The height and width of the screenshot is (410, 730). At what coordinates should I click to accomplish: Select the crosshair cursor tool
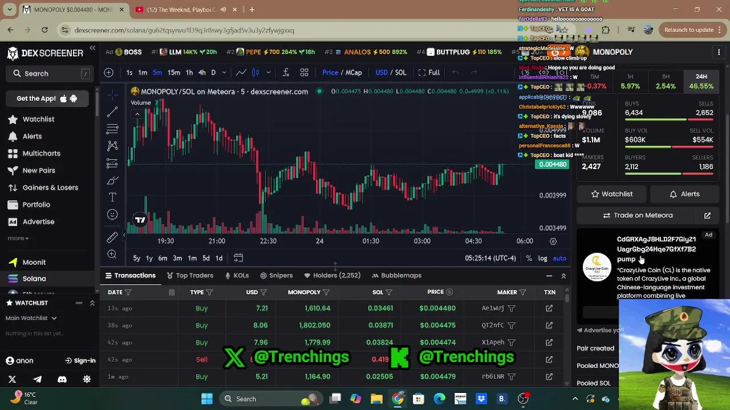pos(112,94)
